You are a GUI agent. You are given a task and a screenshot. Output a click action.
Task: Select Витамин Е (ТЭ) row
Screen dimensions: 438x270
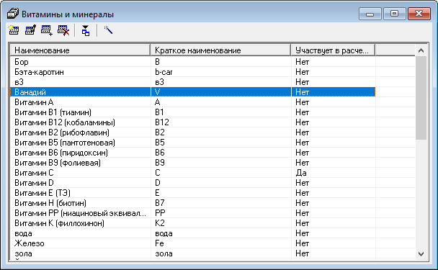193,193
